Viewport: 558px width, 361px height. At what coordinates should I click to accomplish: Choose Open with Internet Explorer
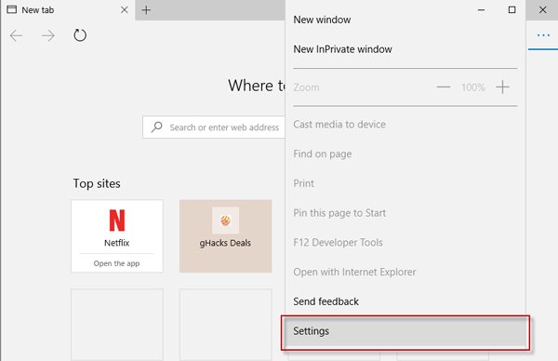point(405,272)
